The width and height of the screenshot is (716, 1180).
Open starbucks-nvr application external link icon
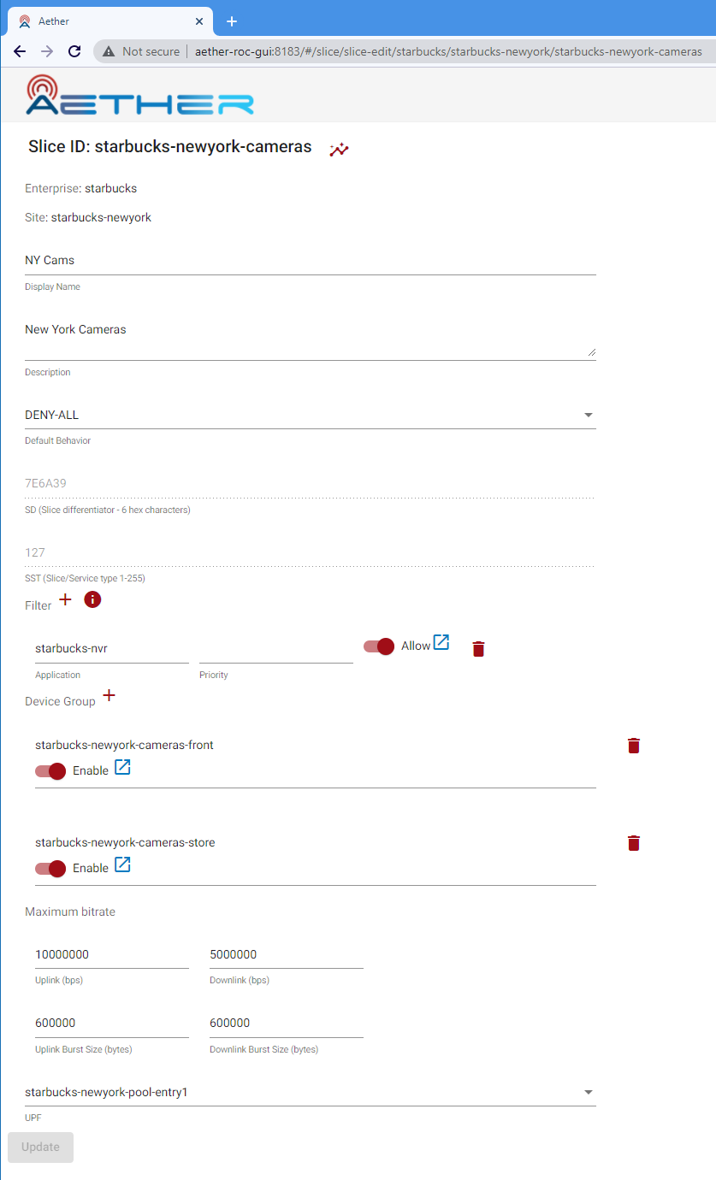(x=441, y=643)
